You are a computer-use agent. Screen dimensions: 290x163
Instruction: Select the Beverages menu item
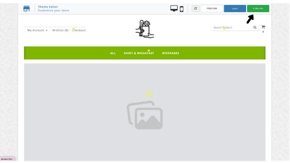(x=171, y=53)
